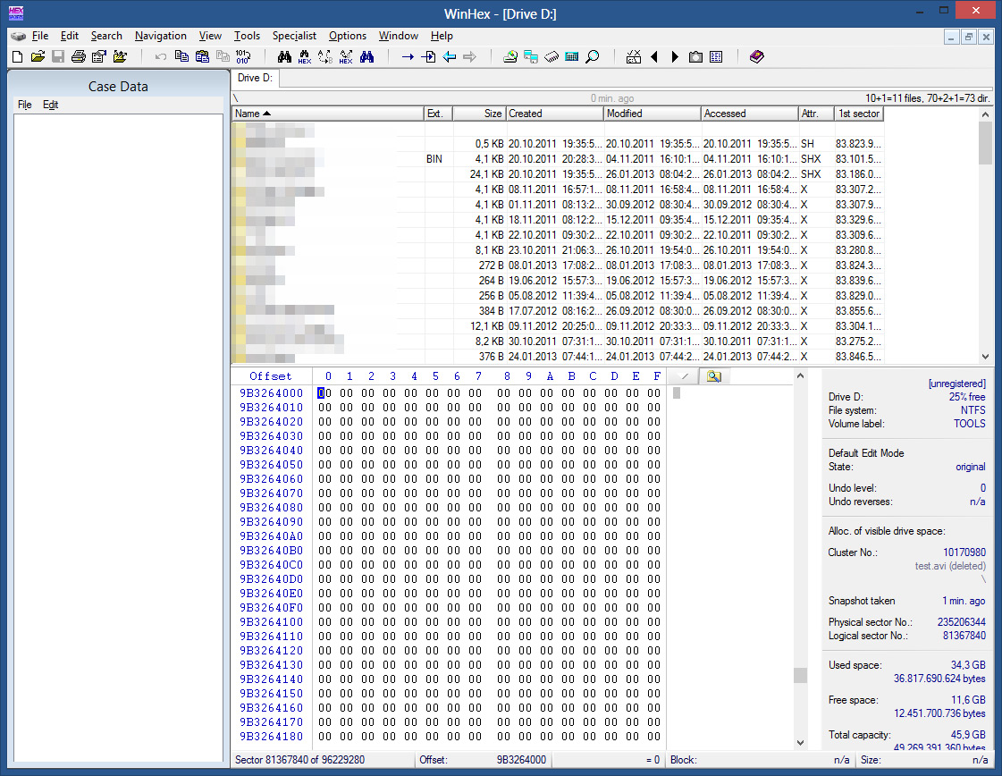The width and height of the screenshot is (1002, 776).
Task: Click status bar Sector 81367840 of 96229280
Action: 299,760
